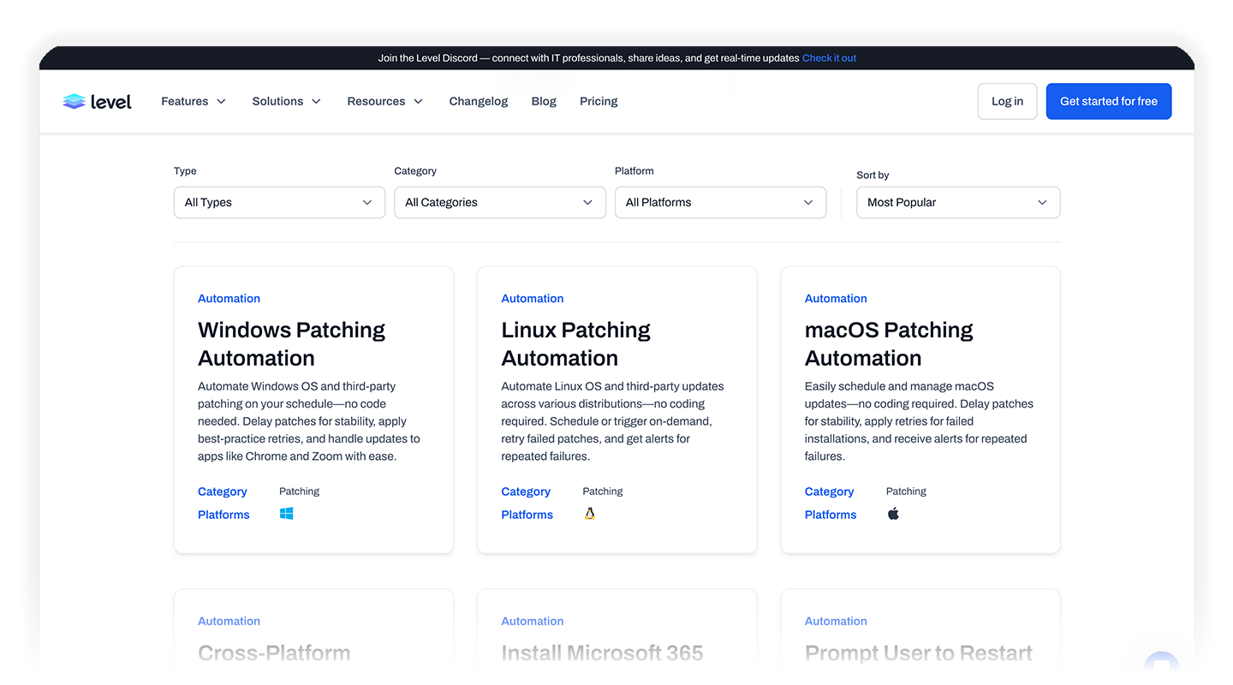The image size is (1233, 685).
Task: Open the All Types dropdown
Action: pyautogui.click(x=279, y=202)
